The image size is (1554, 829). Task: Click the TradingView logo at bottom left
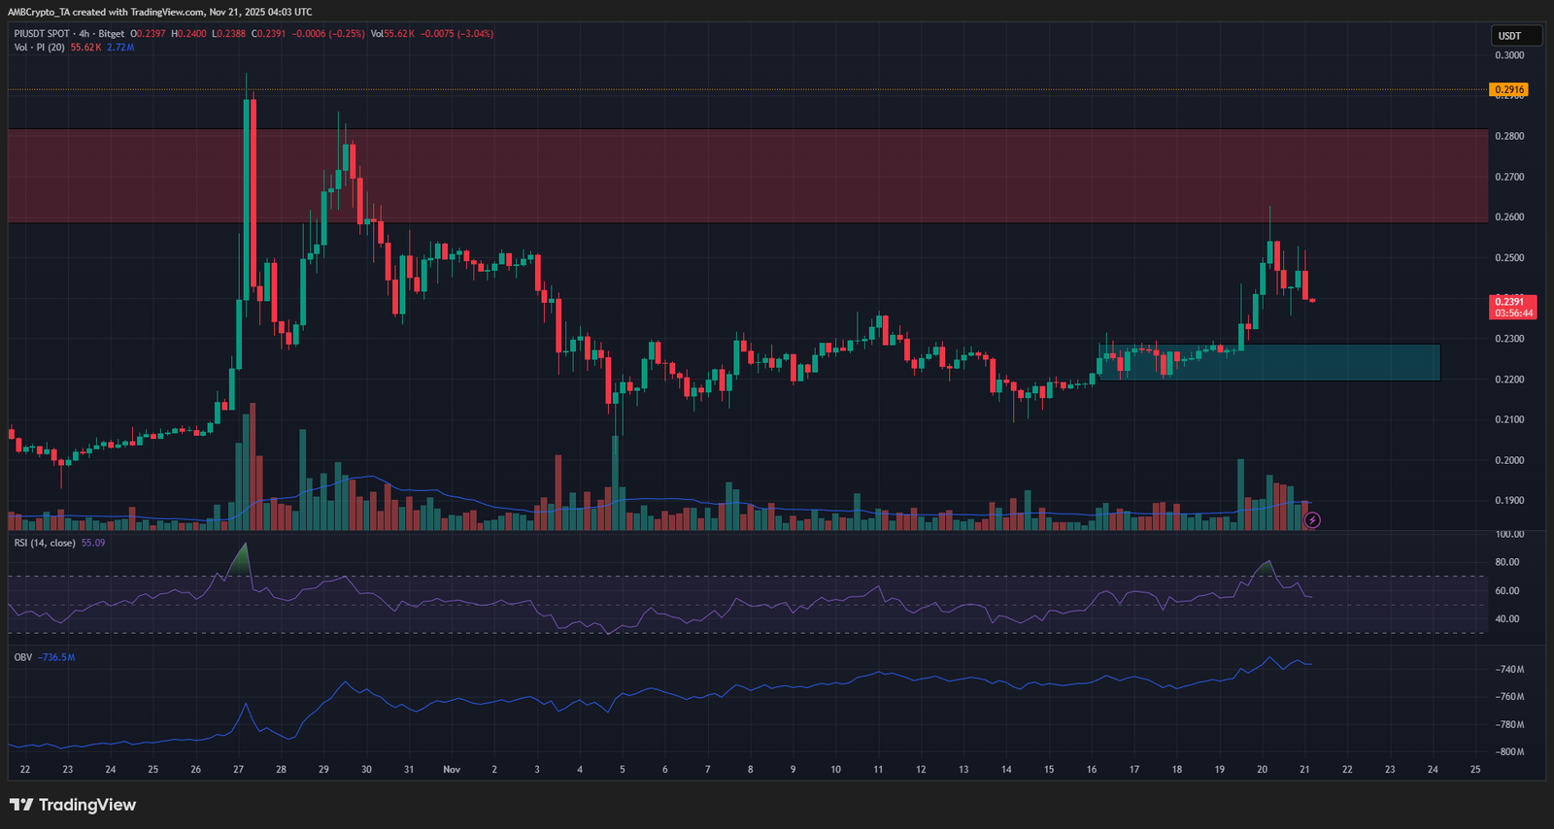(73, 805)
